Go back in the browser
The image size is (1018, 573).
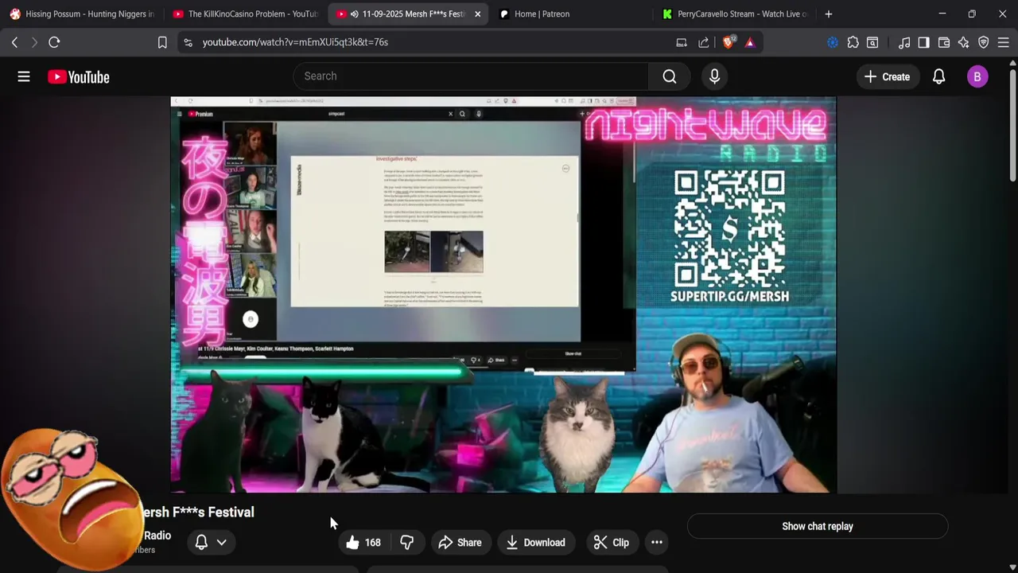pyautogui.click(x=14, y=42)
